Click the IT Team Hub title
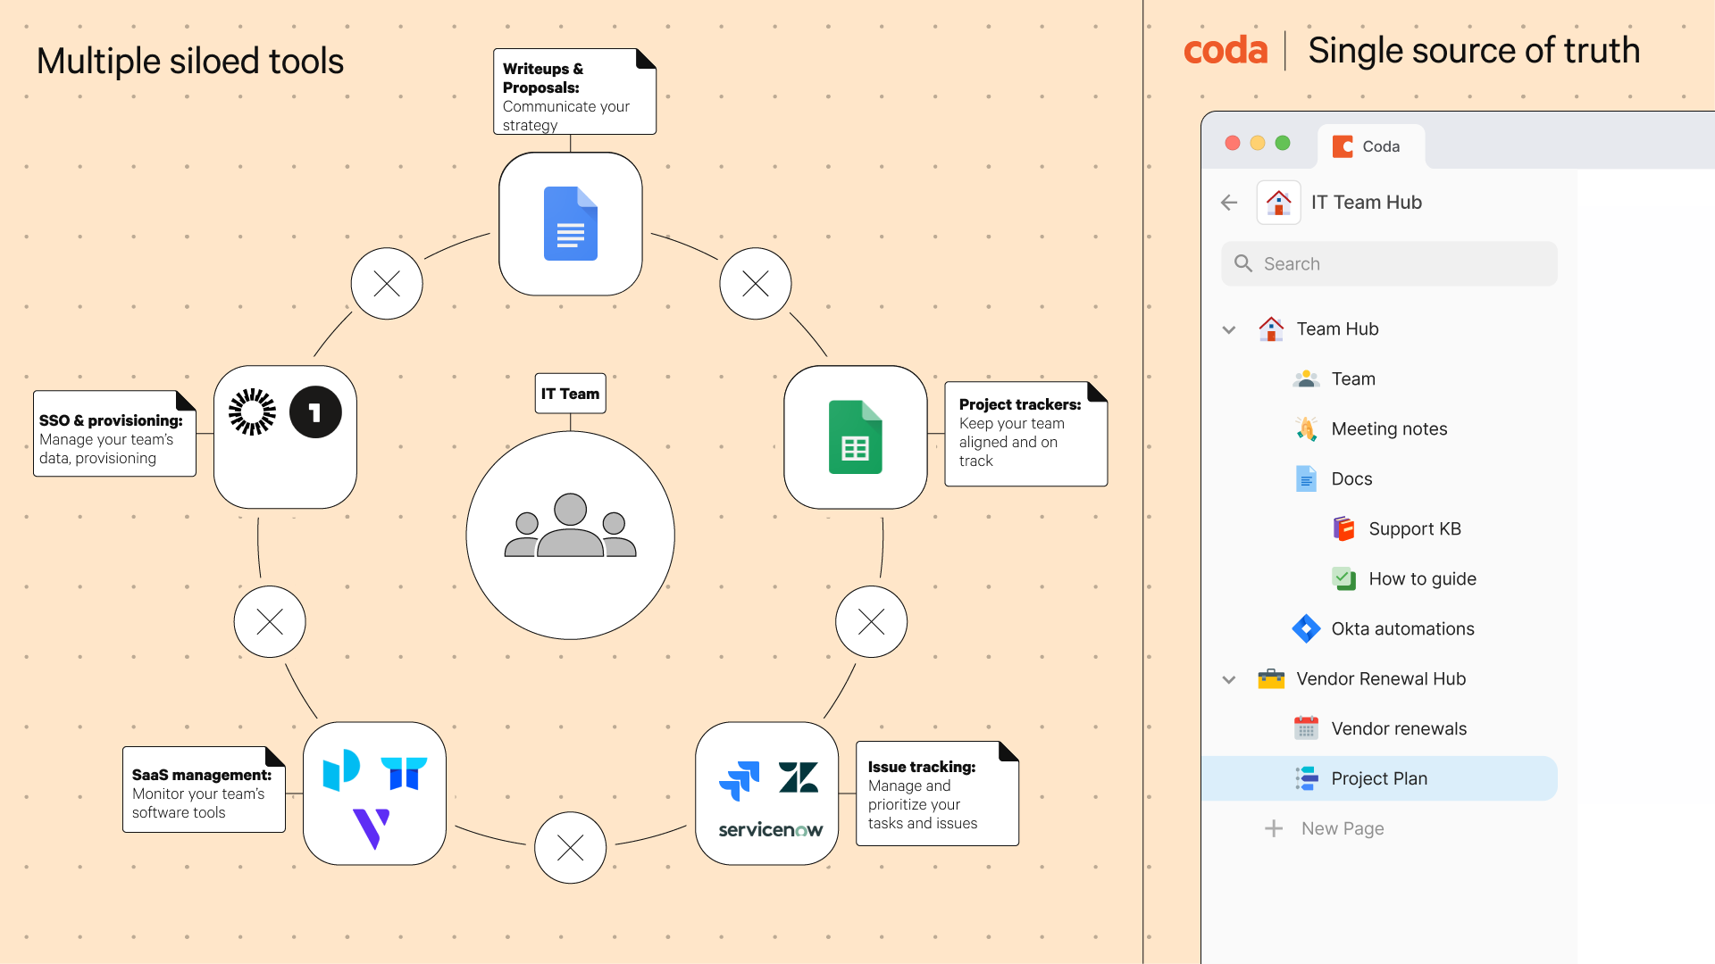Image resolution: width=1715 pixels, height=964 pixels. (1366, 203)
